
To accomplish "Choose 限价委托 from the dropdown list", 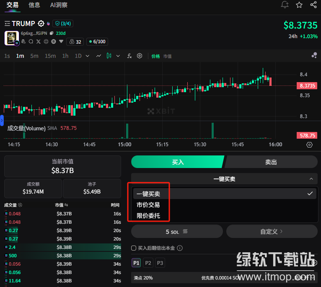I will (148, 216).
